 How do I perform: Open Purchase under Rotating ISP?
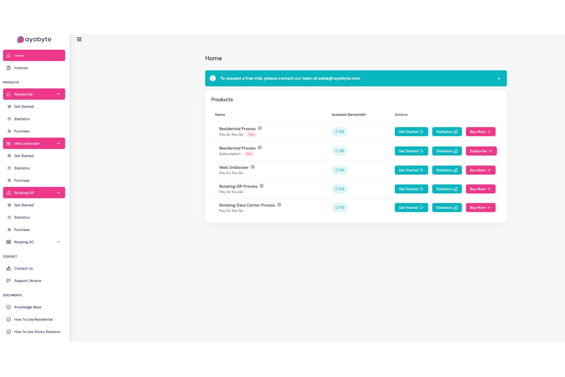(34, 230)
